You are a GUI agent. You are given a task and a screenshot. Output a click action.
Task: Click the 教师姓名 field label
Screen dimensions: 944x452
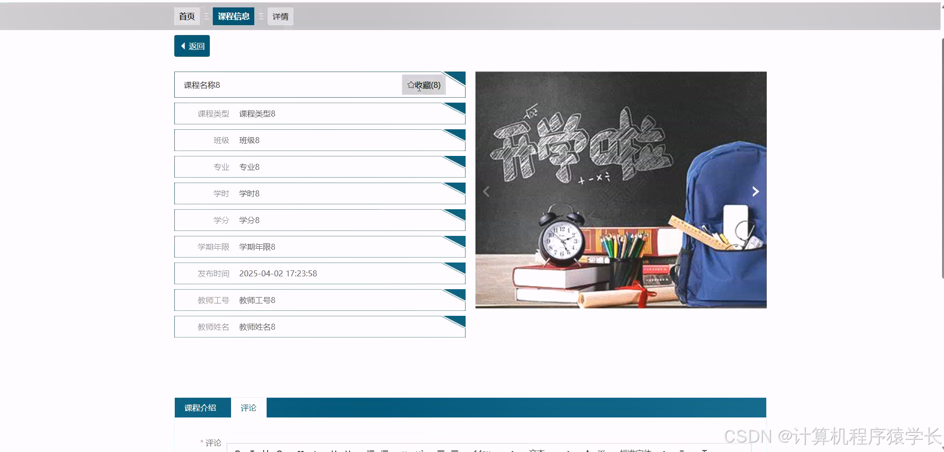pyautogui.click(x=213, y=327)
